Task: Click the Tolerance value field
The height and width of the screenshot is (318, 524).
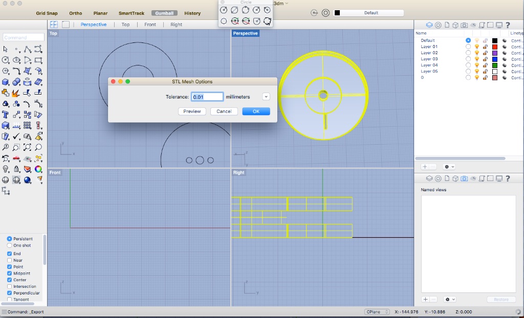Action: pos(207,97)
